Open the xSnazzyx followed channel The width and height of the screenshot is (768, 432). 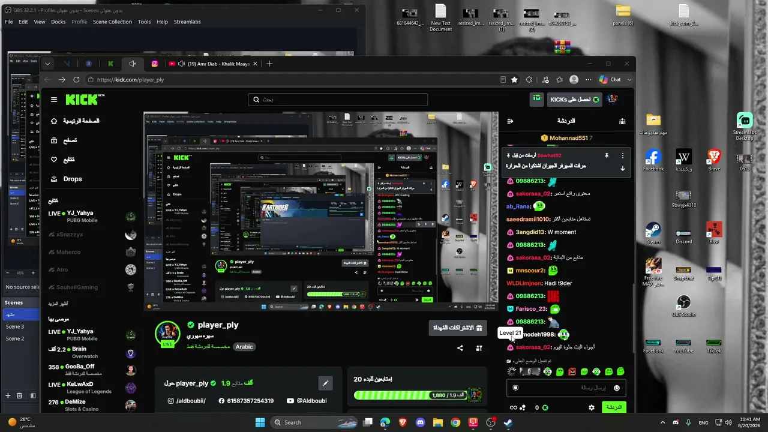(93, 235)
